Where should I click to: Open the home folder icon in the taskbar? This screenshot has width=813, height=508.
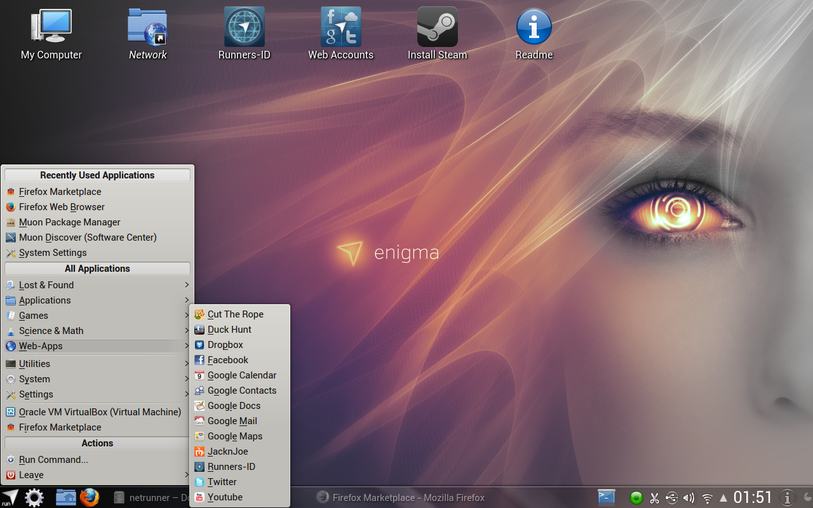(x=66, y=497)
